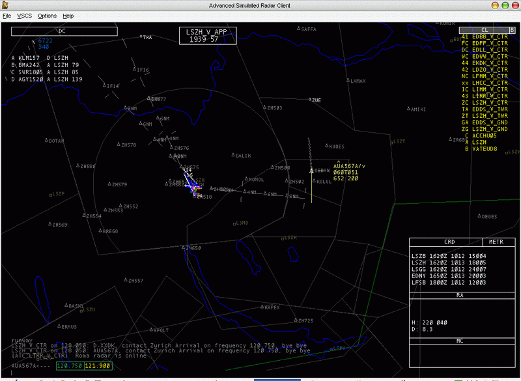This screenshot has height=381, width=521.
Task: Open the Options menu
Action: point(47,15)
